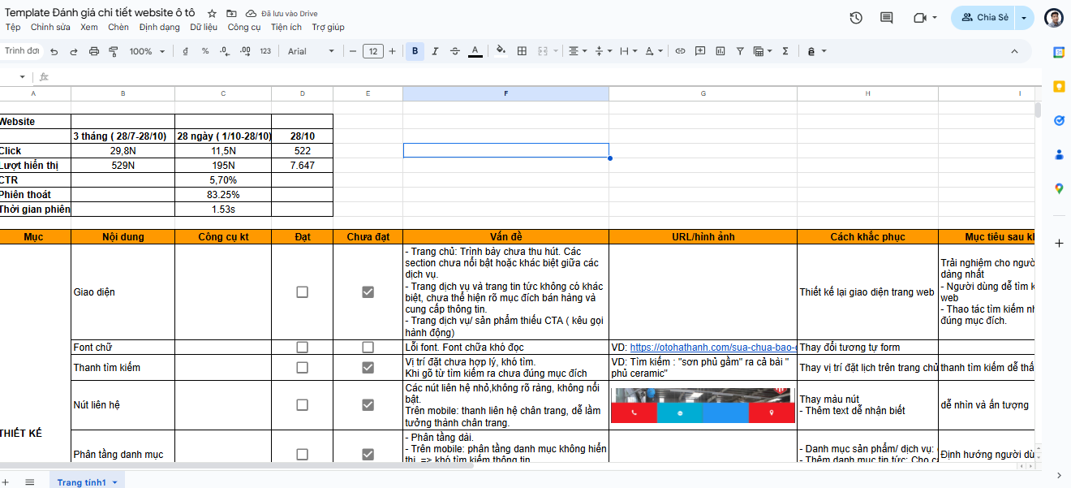Uncheck Chưa đạt checkbox for Thanh tìm kiếm
The image size is (1071, 488).
(x=368, y=368)
